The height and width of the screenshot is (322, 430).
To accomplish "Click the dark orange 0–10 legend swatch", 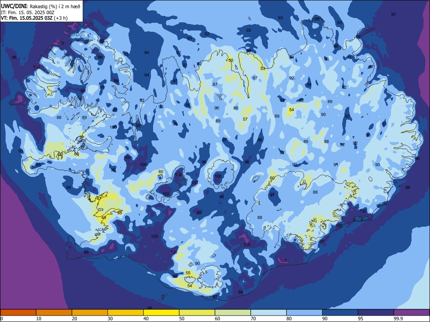I will click(18, 313).
